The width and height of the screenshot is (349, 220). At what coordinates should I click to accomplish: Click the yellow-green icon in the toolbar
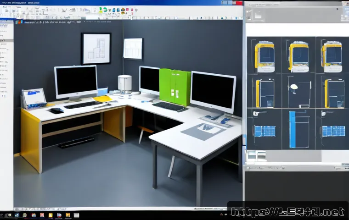101,12
